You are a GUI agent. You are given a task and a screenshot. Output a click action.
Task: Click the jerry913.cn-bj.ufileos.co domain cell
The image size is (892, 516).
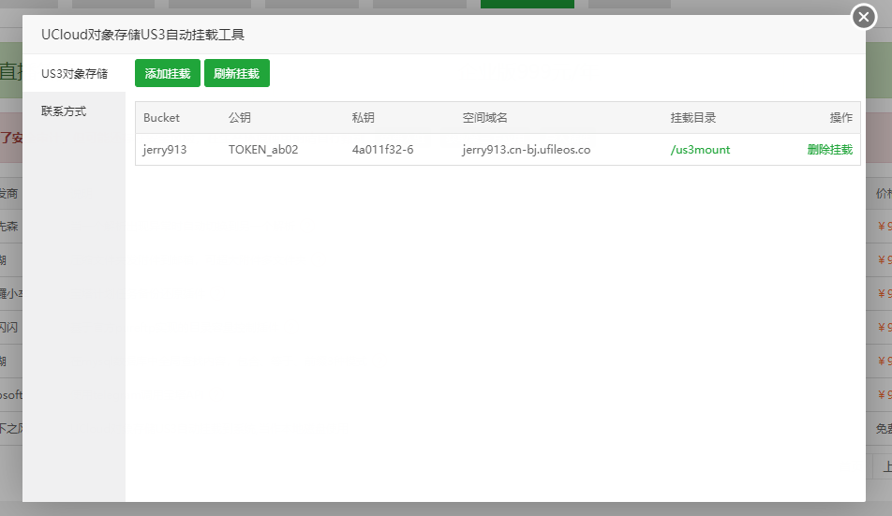tap(527, 150)
